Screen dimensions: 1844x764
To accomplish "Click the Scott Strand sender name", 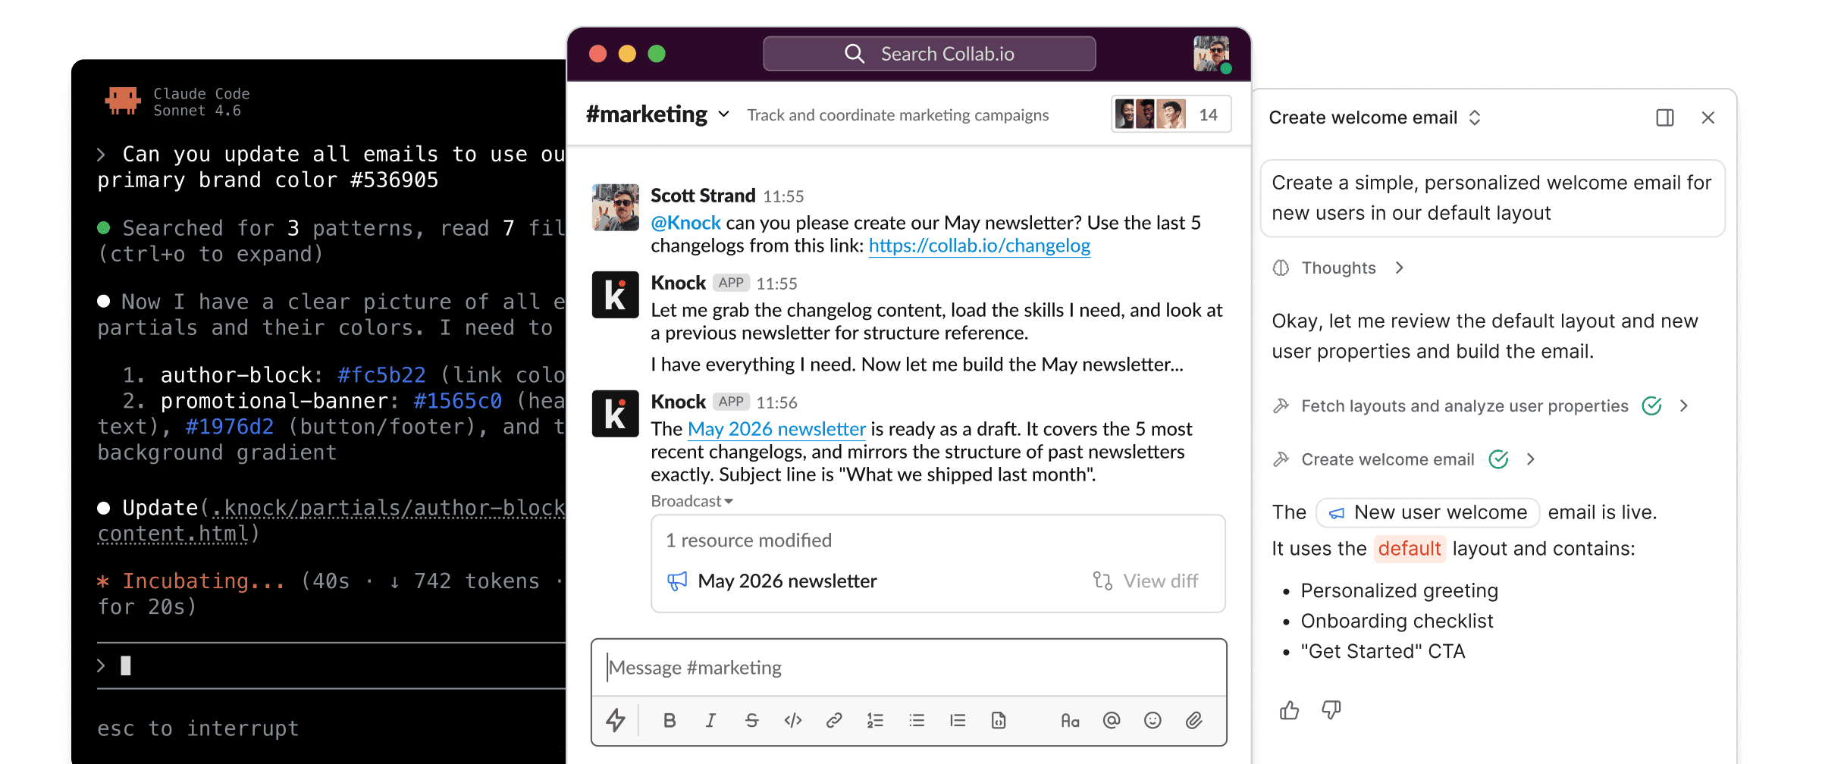I will click(703, 196).
